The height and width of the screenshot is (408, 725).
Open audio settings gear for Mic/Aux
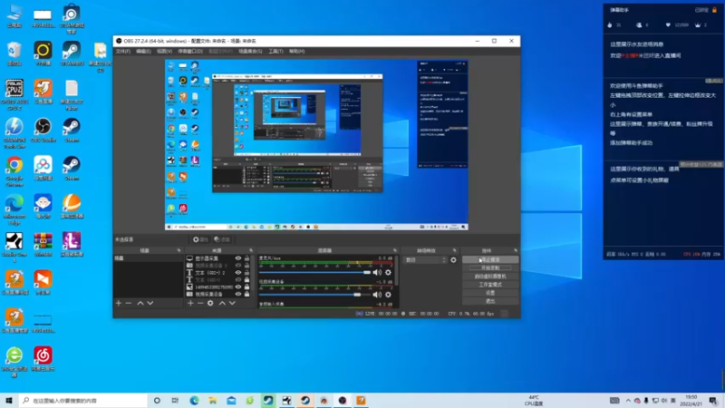388,273
